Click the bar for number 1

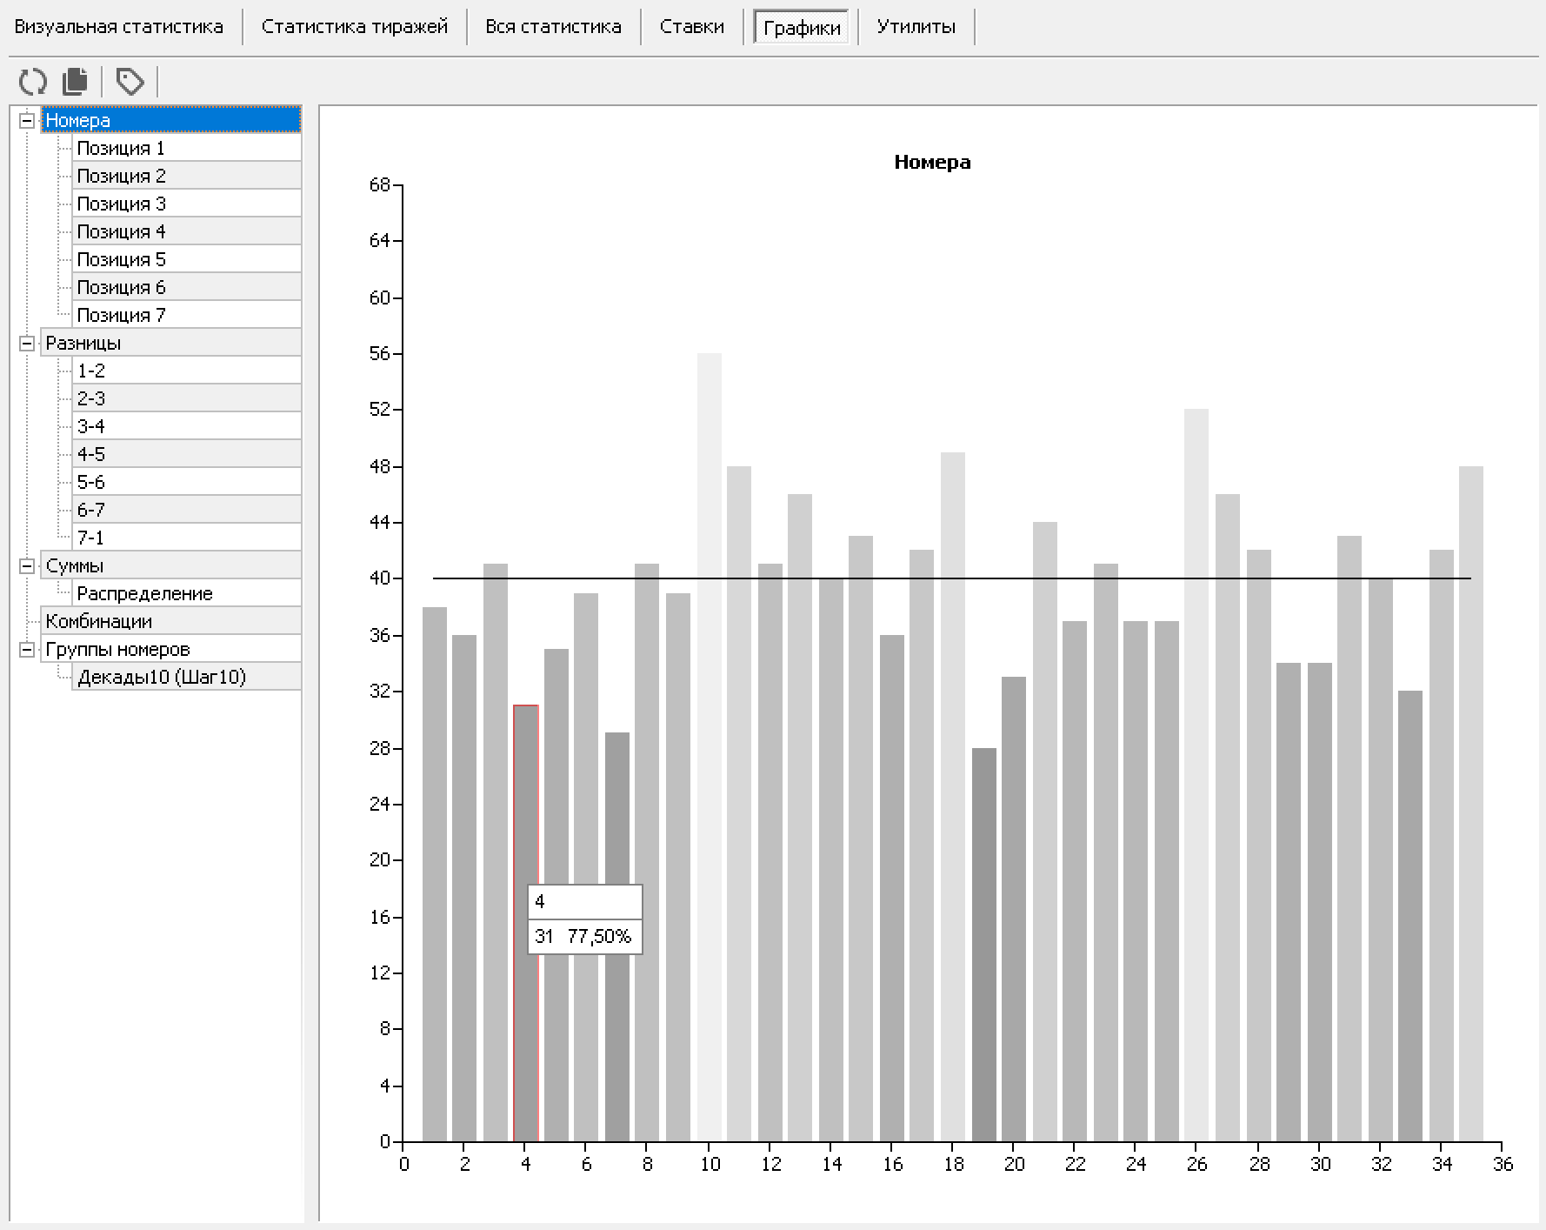(x=435, y=874)
